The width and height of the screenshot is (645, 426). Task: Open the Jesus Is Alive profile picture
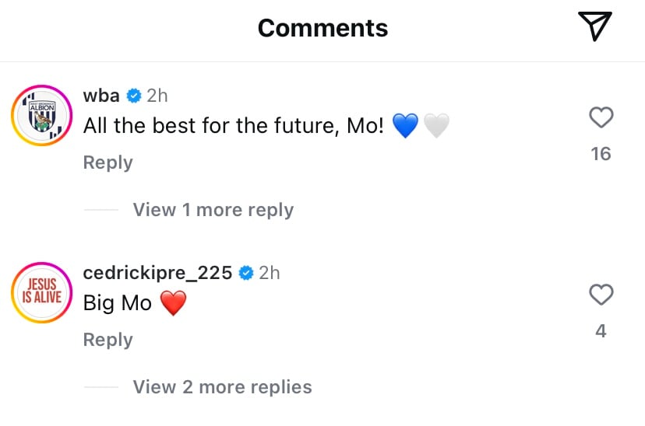(41, 292)
